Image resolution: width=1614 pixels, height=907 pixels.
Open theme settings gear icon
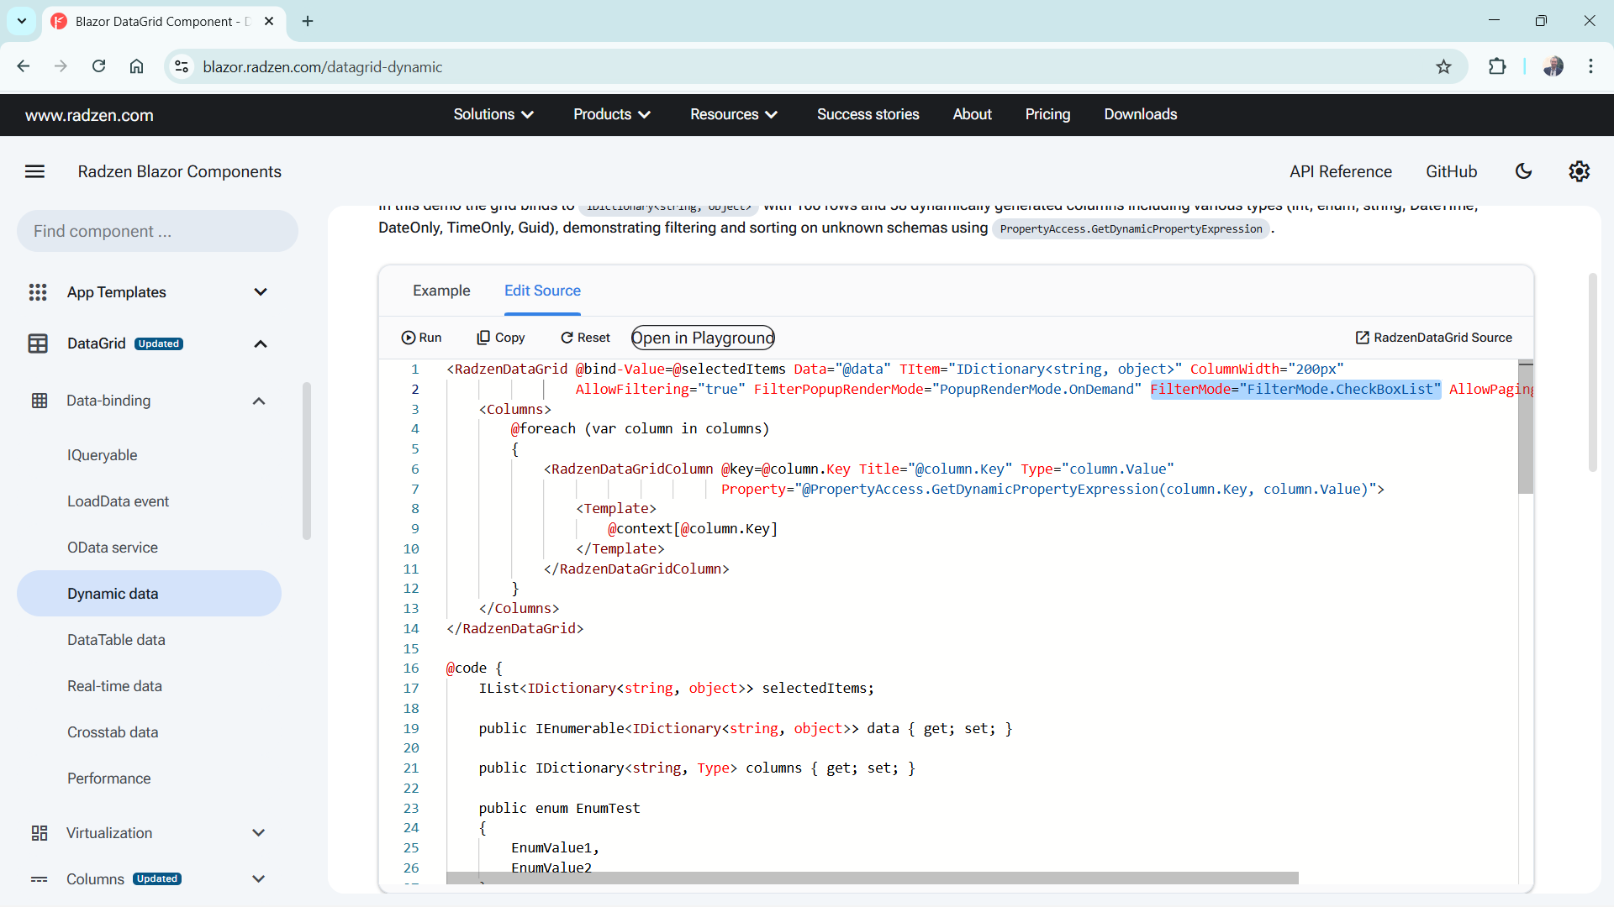(1579, 171)
